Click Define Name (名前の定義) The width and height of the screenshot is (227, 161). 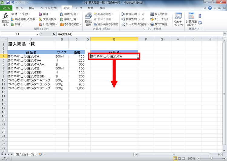coord(104,14)
